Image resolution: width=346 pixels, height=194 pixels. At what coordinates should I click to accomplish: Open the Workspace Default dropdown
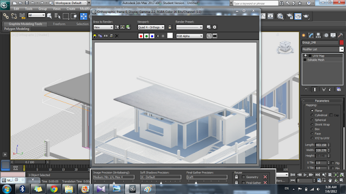[x=71, y=3]
